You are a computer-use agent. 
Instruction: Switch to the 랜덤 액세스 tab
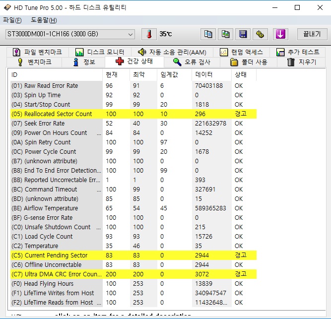coord(241,52)
